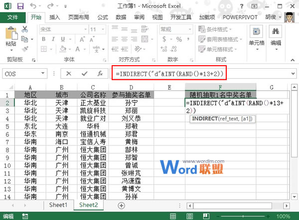Click the font color A icon
299x220 pixels.
(78, 49)
